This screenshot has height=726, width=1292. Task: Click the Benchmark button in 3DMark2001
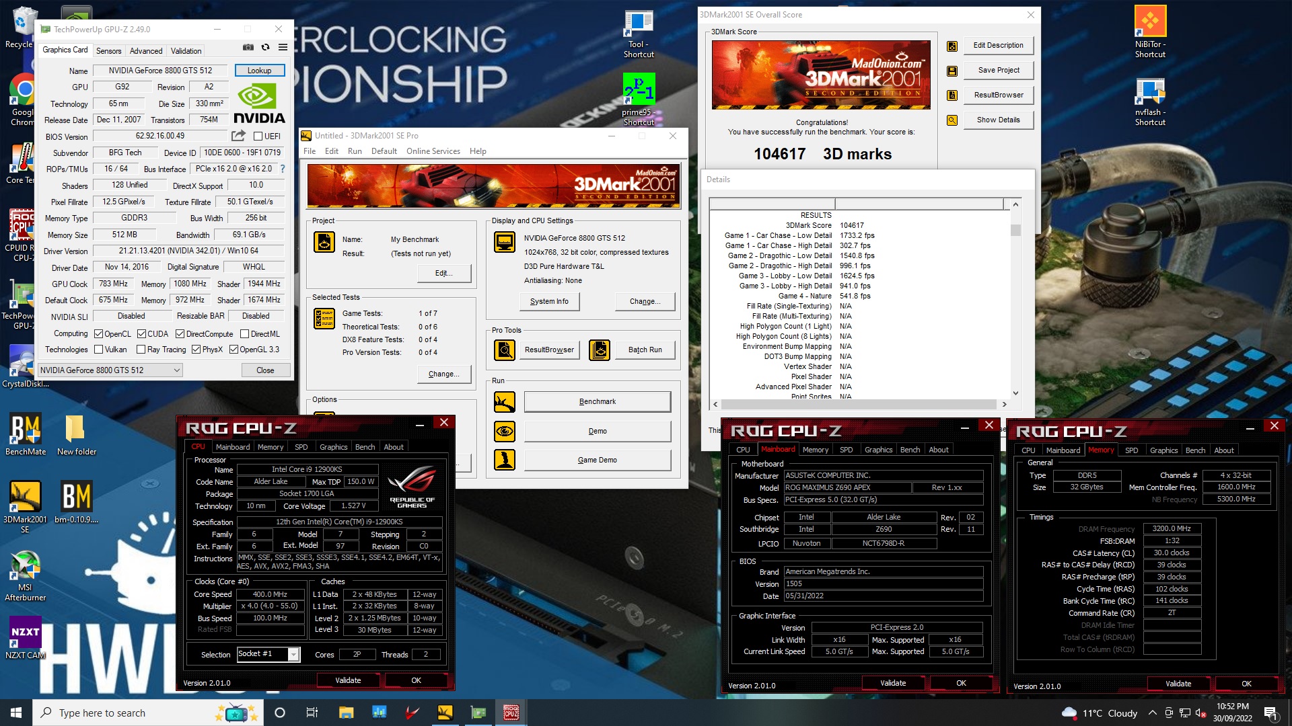click(598, 402)
